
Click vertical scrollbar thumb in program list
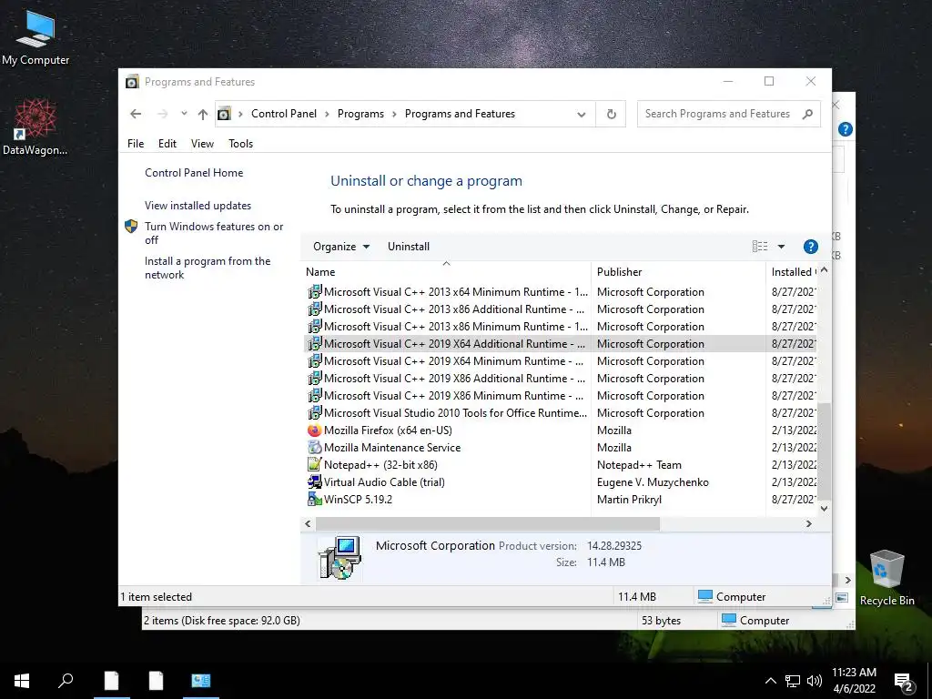(824, 451)
